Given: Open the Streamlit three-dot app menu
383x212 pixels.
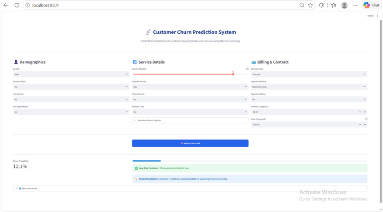Looking at the screenshot, I should coord(378,16).
